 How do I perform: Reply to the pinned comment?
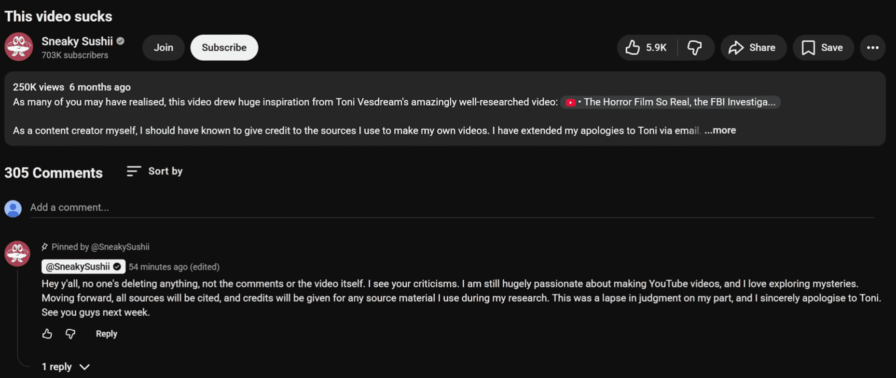[106, 334]
